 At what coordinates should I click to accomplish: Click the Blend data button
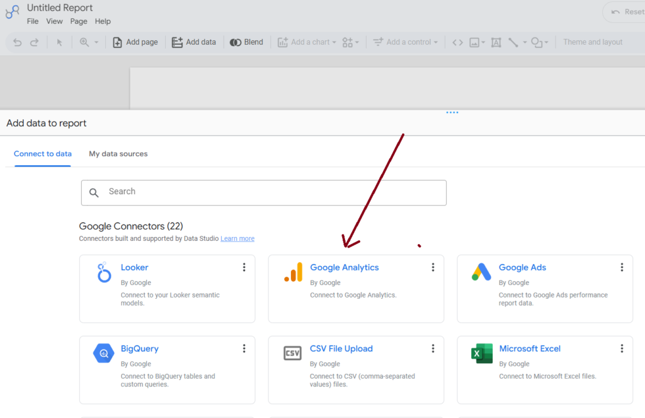click(x=246, y=42)
